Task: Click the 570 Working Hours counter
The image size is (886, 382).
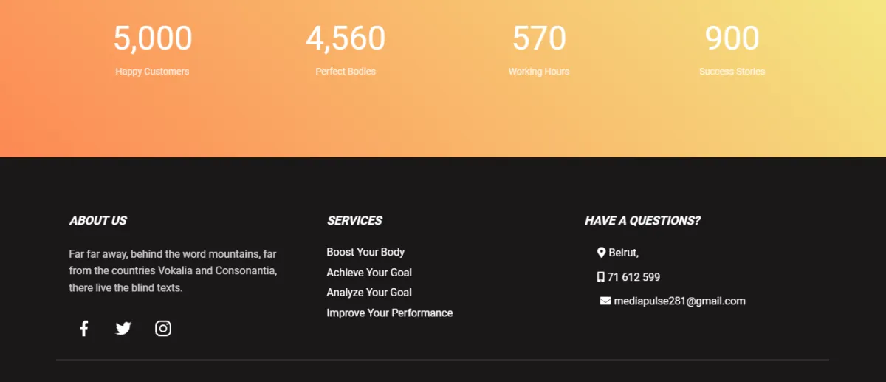Action: [539, 50]
